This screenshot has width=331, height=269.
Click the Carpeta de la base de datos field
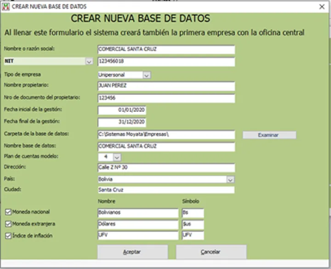166,135
